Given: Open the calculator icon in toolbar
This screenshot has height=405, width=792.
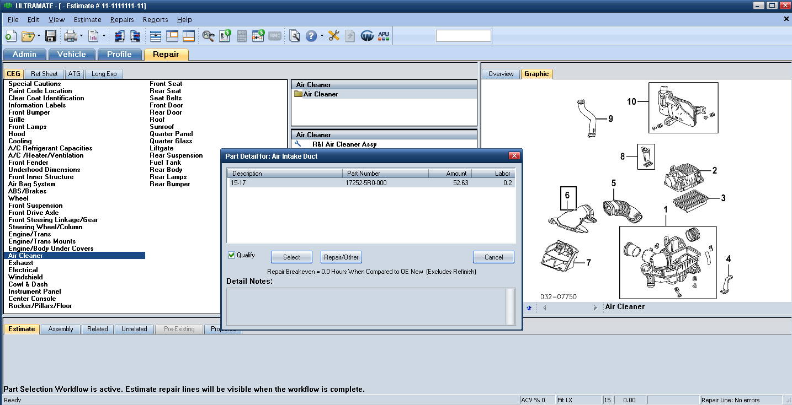Looking at the screenshot, I should click(242, 36).
